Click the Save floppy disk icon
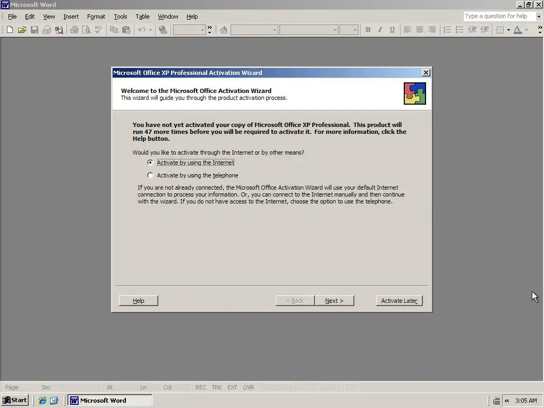Image resolution: width=544 pixels, height=408 pixels. point(35,30)
